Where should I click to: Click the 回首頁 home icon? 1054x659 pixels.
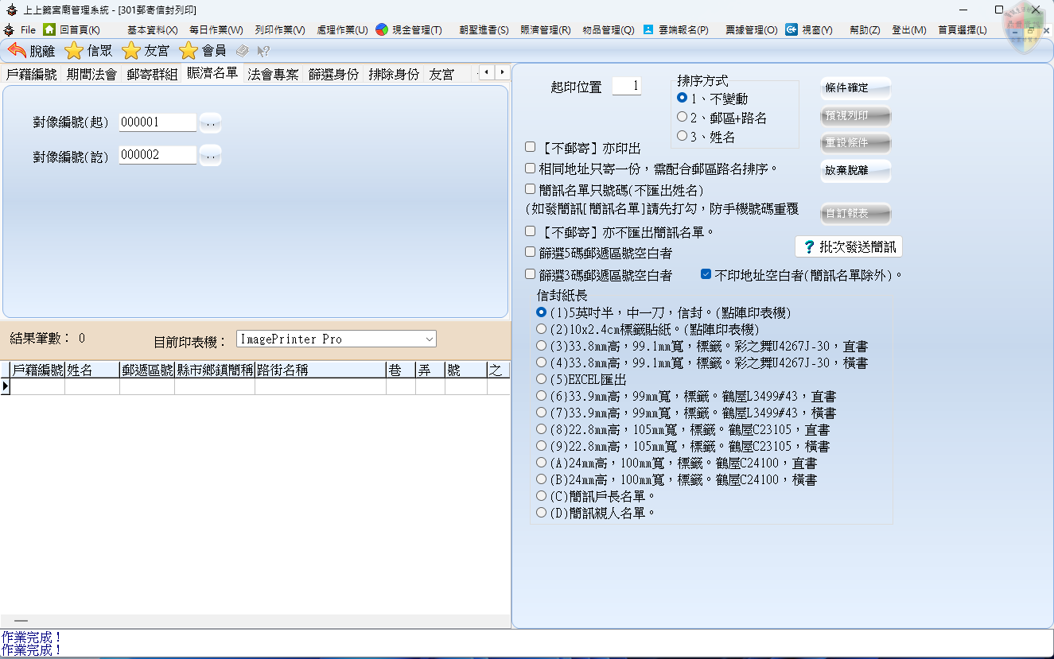tap(49, 29)
